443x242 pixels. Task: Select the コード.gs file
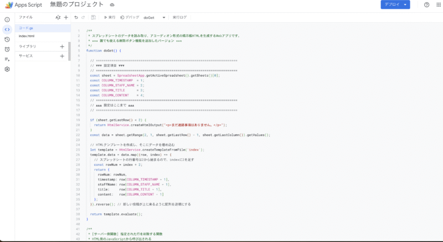click(x=27, y=27)
